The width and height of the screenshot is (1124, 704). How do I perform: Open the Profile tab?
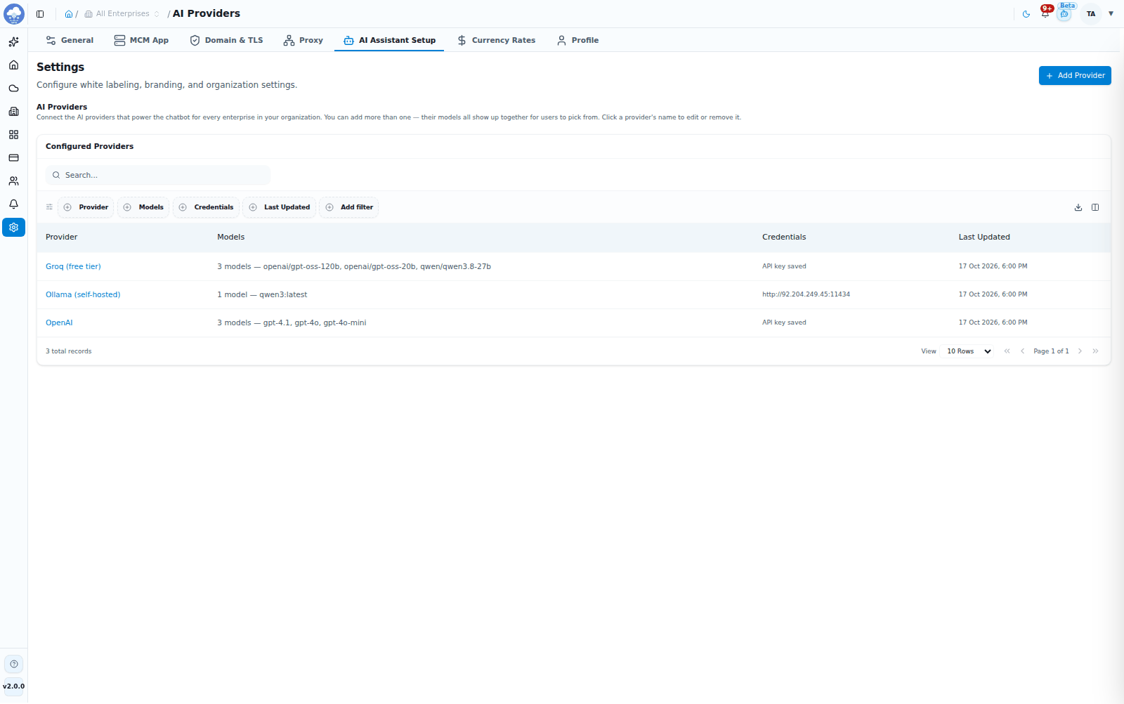[x=577, y=41]
